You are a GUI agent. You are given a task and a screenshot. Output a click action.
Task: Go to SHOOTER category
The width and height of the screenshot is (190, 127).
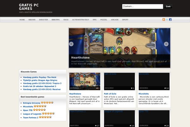(43, 20)
